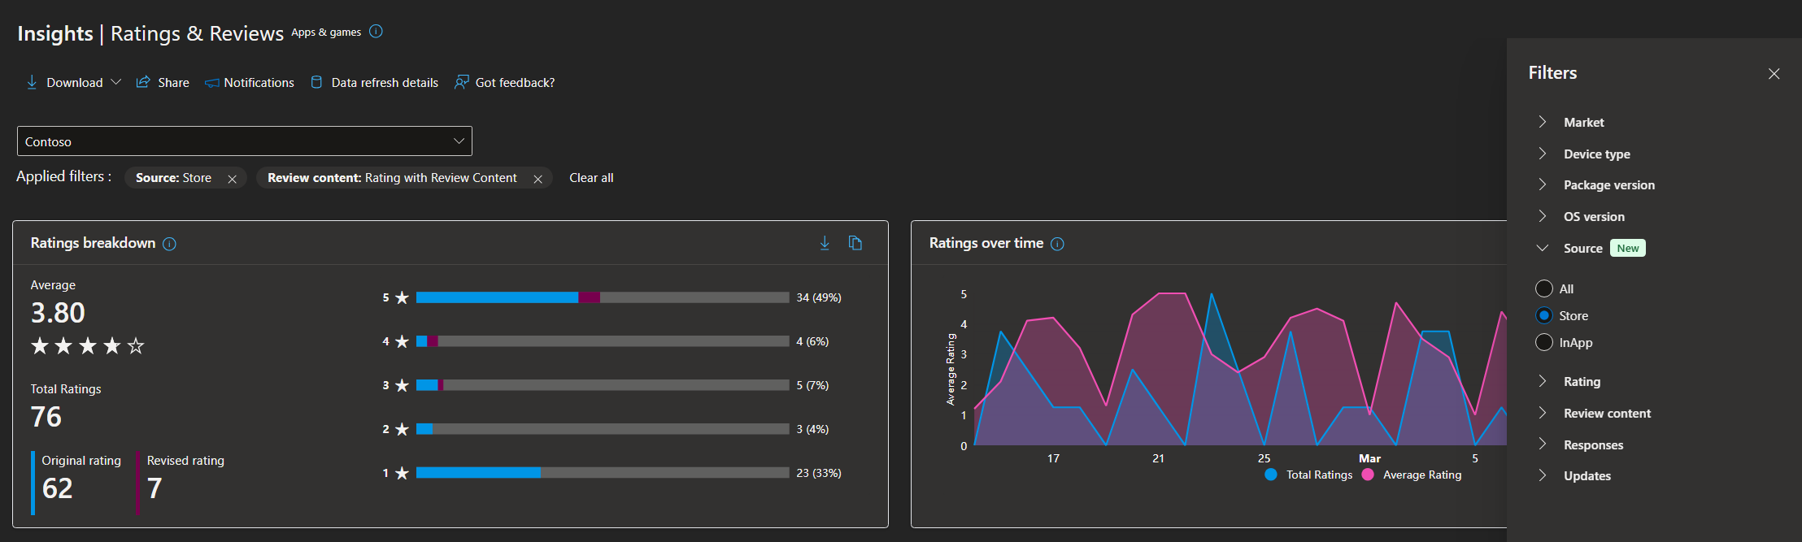Copy the Ratings breakdown card
Image resolution: width=1802 pixels, height=542 pixels.
(x=855, y=243)
